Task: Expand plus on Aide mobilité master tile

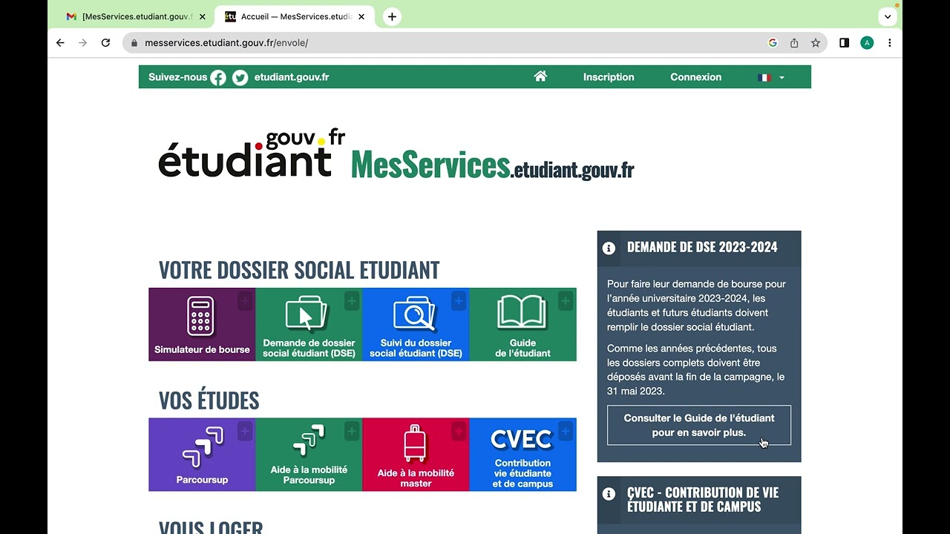Action: [x=459, y=431]
